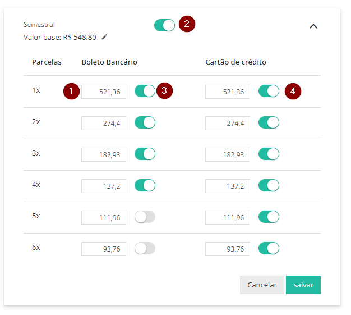The height and width of the screenshot is (315, 351).
Task: Click the Boleto 1x value field 521,36
Action: [x=104, y=92]
